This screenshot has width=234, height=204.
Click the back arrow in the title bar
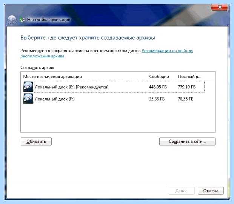tap(12, 20)
